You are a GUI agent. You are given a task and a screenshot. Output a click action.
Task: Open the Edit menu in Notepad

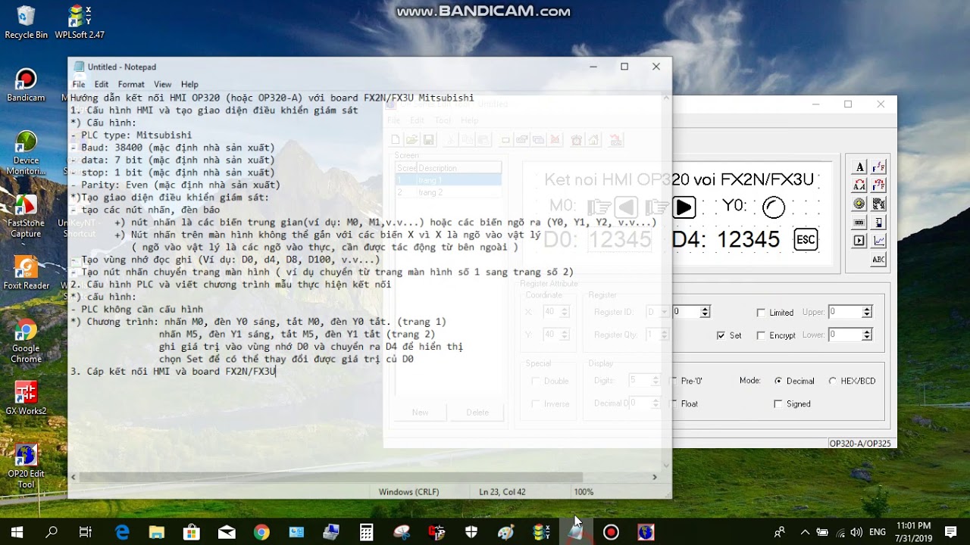coord(102,85)
